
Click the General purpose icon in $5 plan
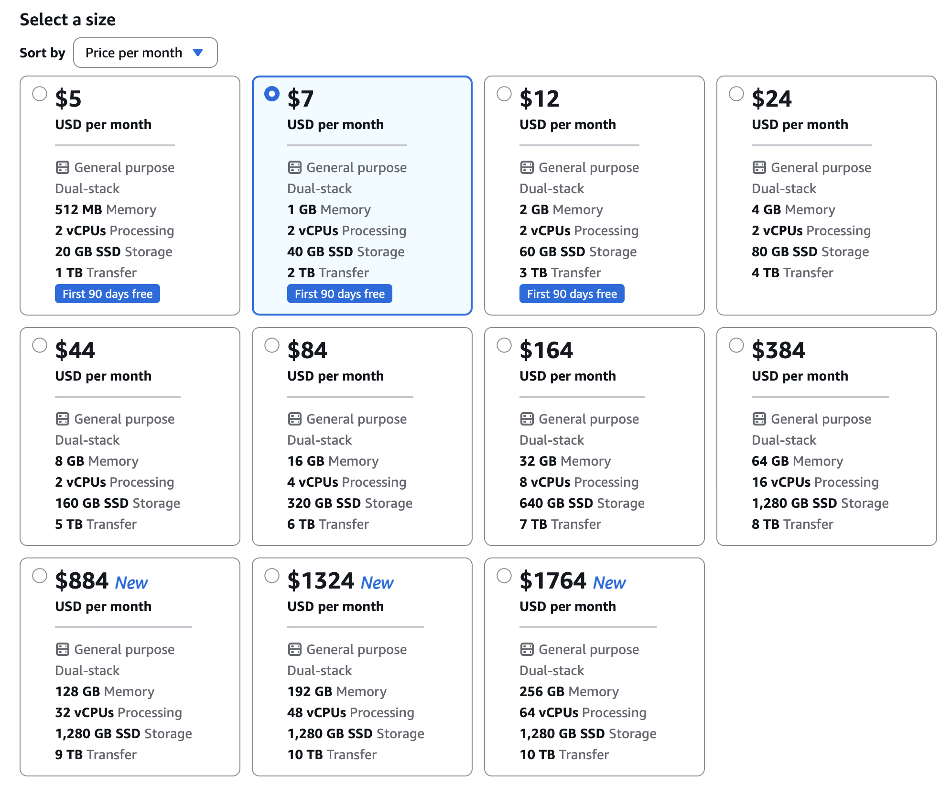(62, 167)
